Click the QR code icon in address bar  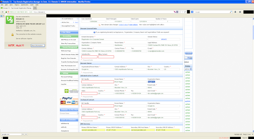(177, 12)
